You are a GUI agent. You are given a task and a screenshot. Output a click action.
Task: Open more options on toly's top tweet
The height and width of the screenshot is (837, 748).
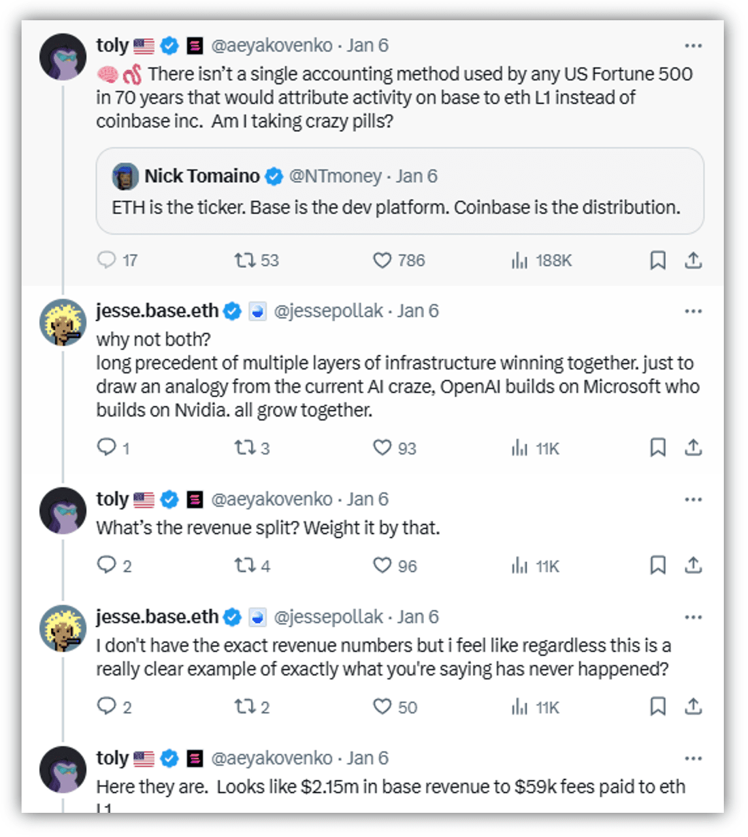(693, 46)
